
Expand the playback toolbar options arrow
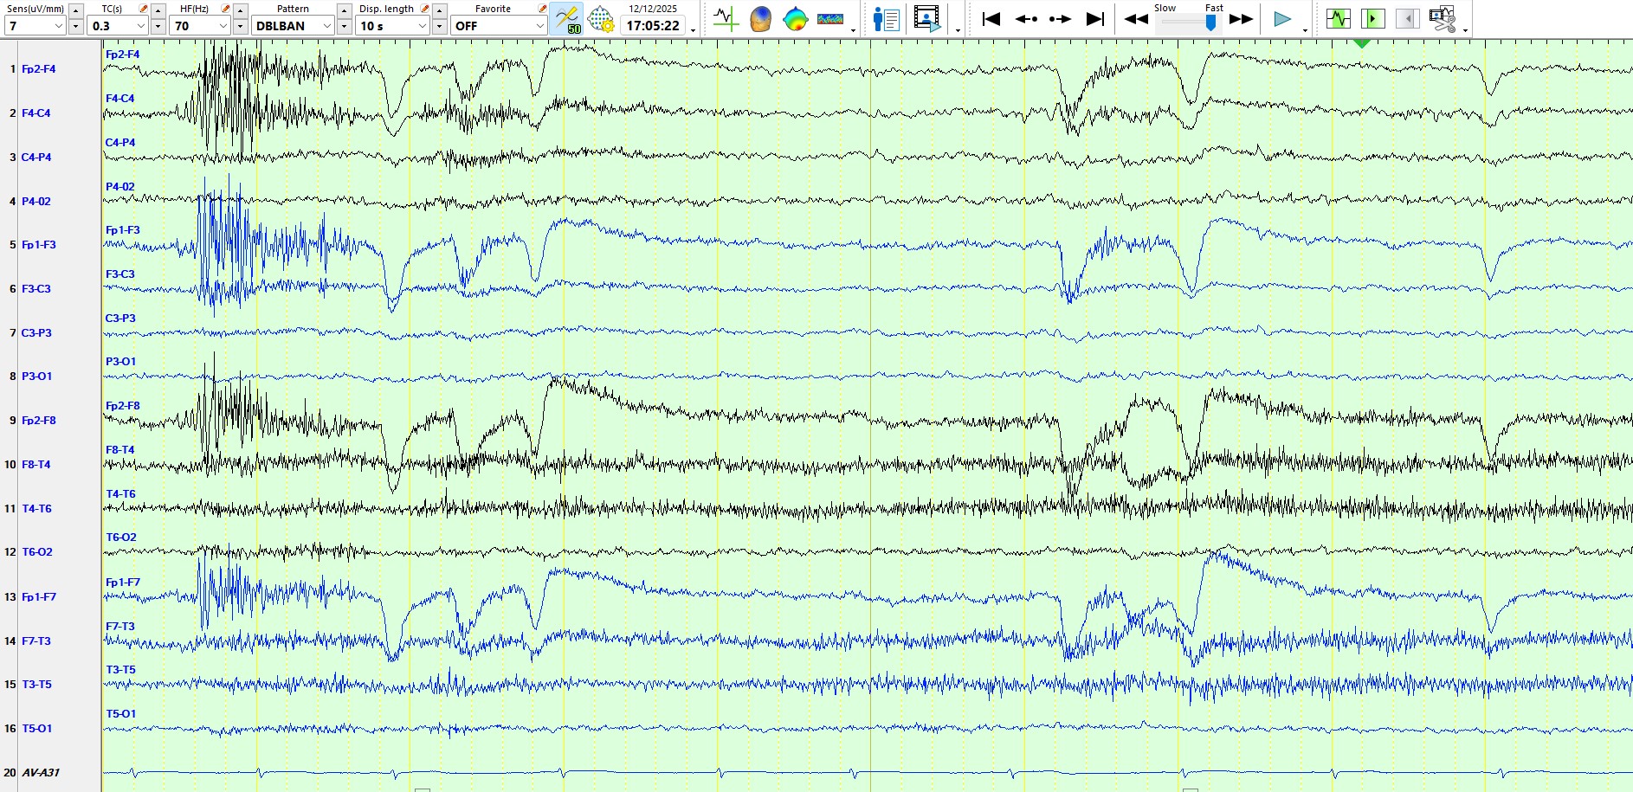tap(1305, 30)
